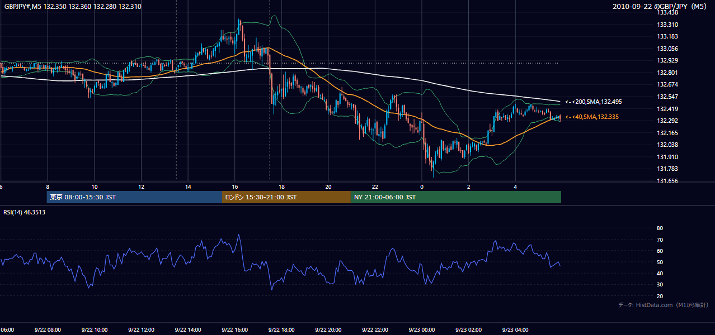
Task: Click the RSI(14) 46.3513 indicator label
Action: [25, 212]
